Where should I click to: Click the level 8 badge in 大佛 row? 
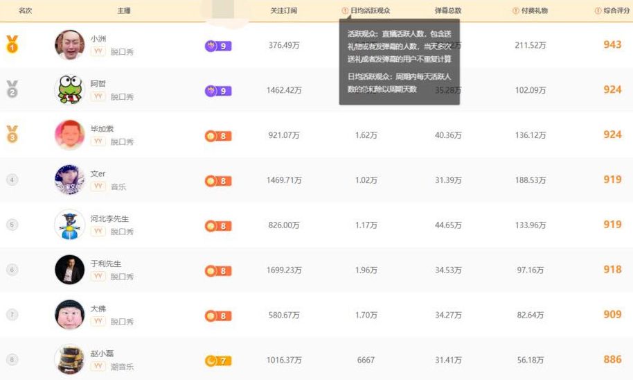(218, 316)
